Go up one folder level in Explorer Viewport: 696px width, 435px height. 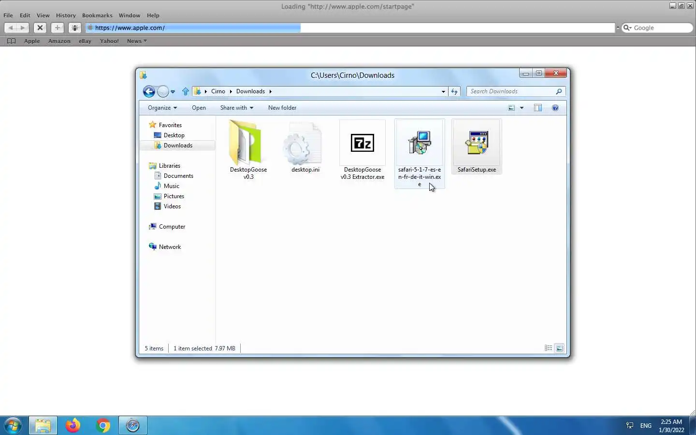pos(186,91)
